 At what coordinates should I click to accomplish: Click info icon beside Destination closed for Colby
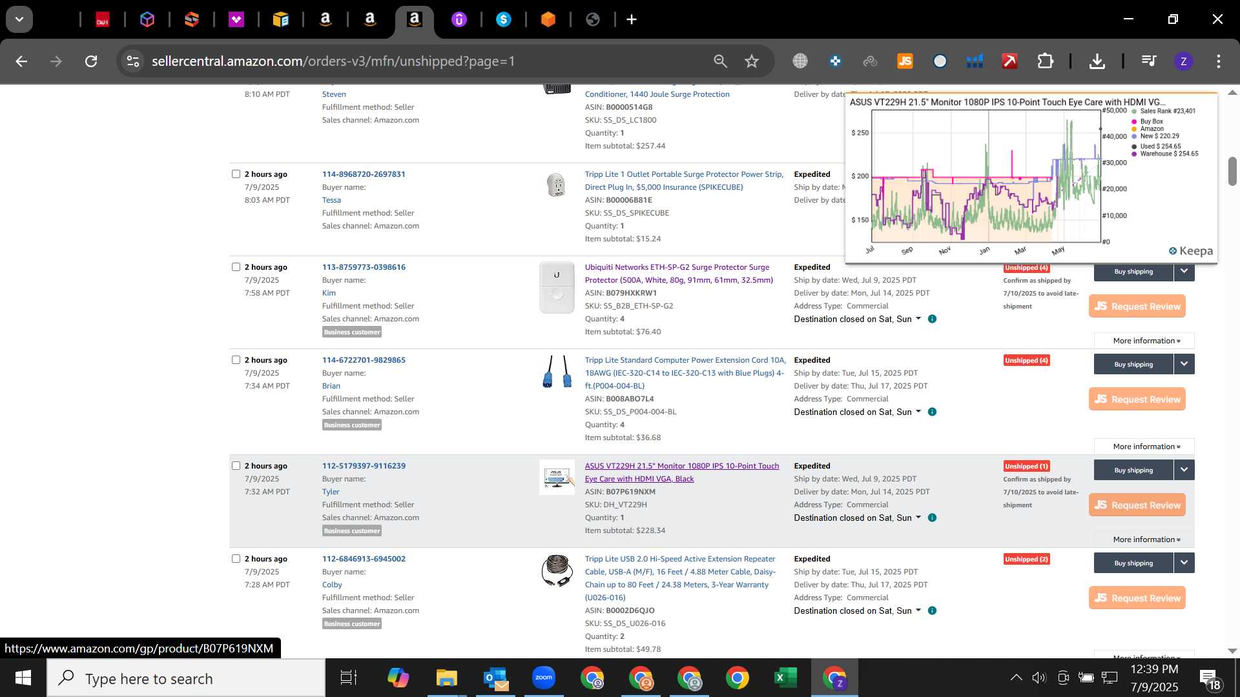[932, 611]
